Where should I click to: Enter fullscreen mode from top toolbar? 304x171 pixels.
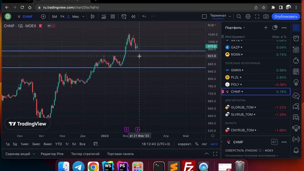(x=257, y=17)
